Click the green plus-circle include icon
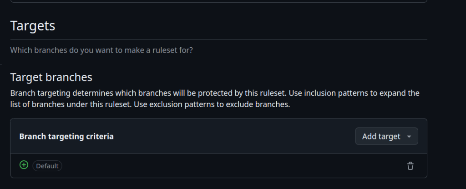This screenshot has width=466, height=189. point(24,165)
